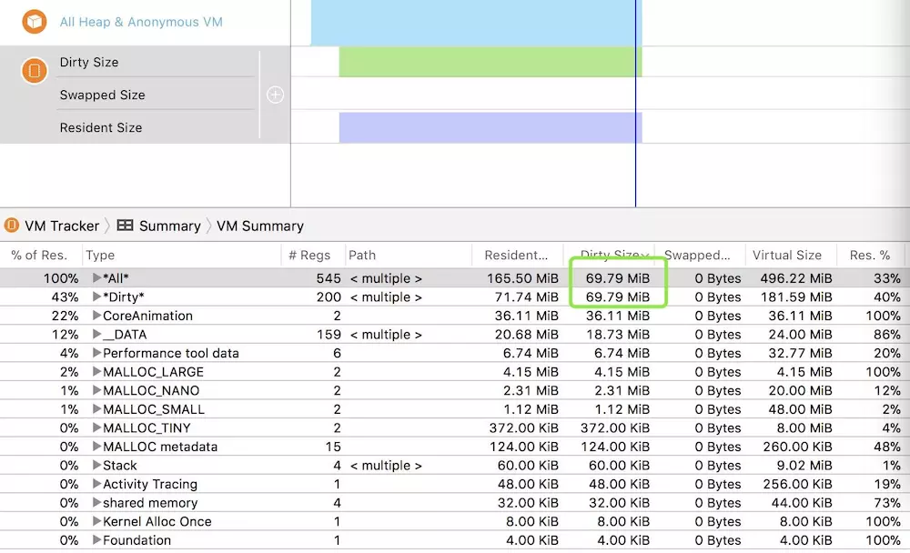Click the All Heap & Anonymous VM label
This screenshot has width=910, height=553.
pos(141,22)
